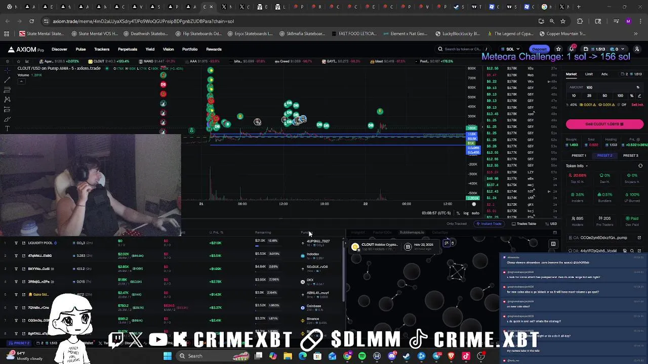The width and height of the screenshot is (648, 364).
Task: Toggle auto scale on the chart
Action: [475, 213]
